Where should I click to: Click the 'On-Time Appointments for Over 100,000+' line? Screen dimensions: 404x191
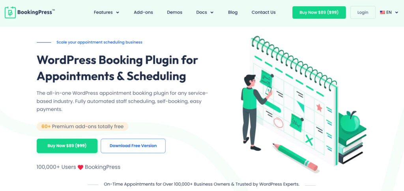tap(202, 184)
